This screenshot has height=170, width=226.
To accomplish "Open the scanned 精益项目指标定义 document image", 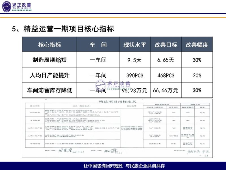I will click(117, 128).
